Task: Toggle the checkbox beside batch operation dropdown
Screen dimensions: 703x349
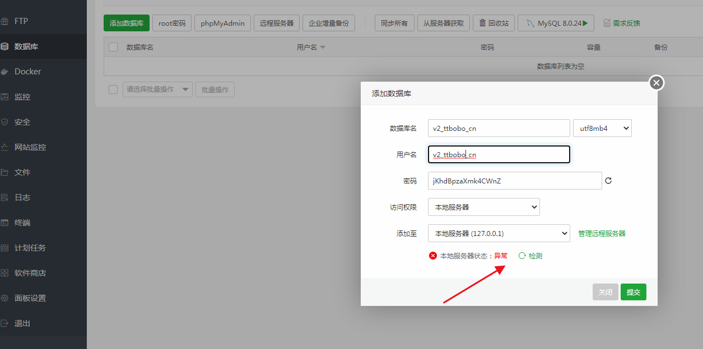Action: [x=113, y=89]
